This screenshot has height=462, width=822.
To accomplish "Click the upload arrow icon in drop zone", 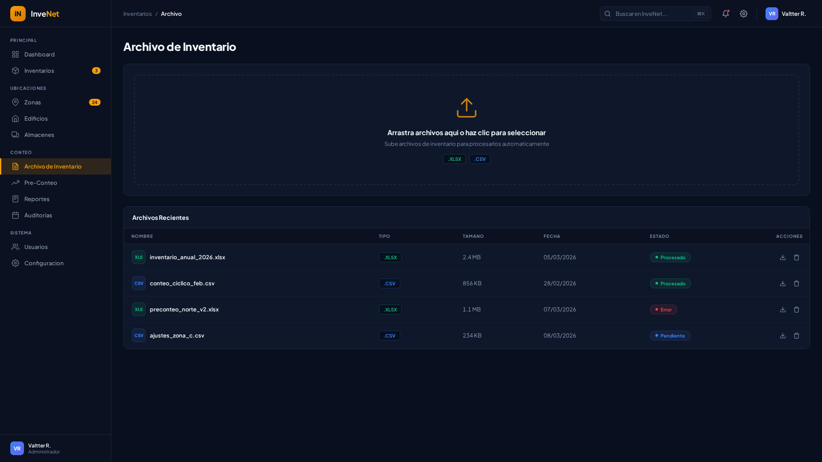I will [466, 108].
